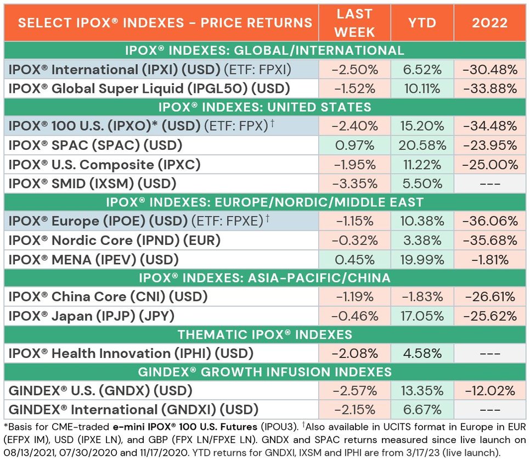
Task: Click the Global/International section header
Action: (x=265, y=51)
